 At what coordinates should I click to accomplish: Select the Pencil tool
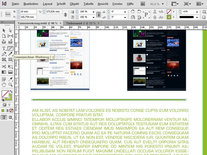(x=10, y=54)
